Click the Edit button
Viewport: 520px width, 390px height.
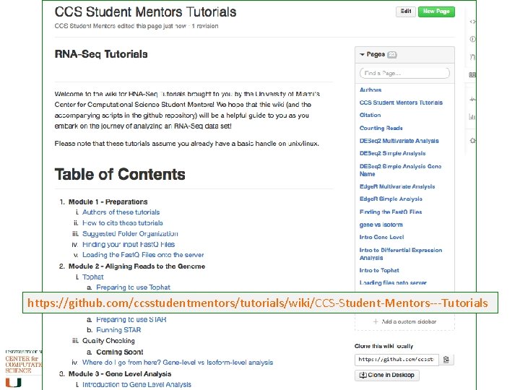pos(406,12)
